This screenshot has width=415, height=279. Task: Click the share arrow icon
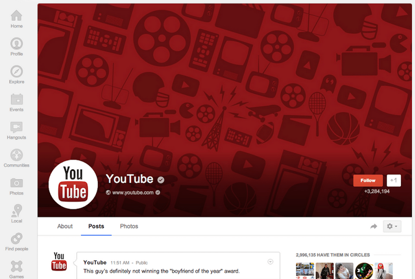click(x=373, y=226)
